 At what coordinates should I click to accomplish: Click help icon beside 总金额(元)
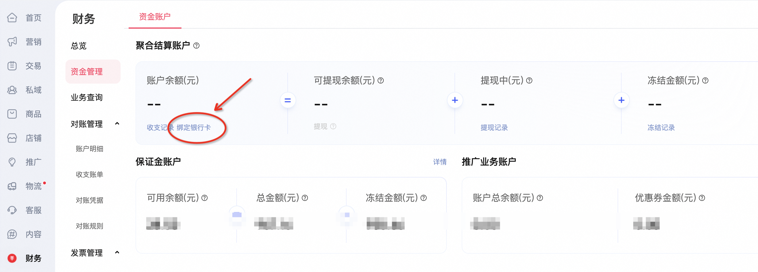tap(305, 198)
